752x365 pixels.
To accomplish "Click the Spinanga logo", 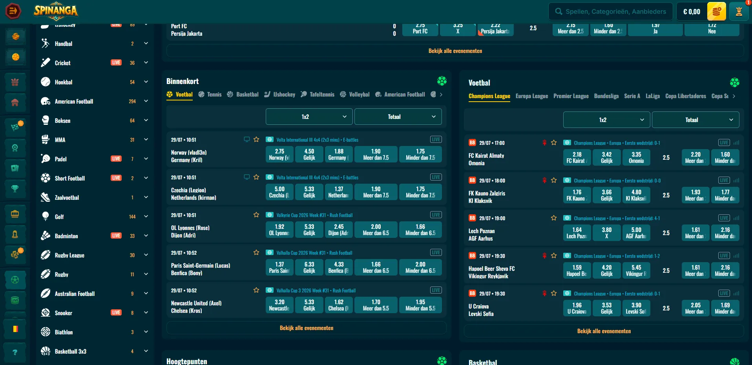I will click(56, 11).
